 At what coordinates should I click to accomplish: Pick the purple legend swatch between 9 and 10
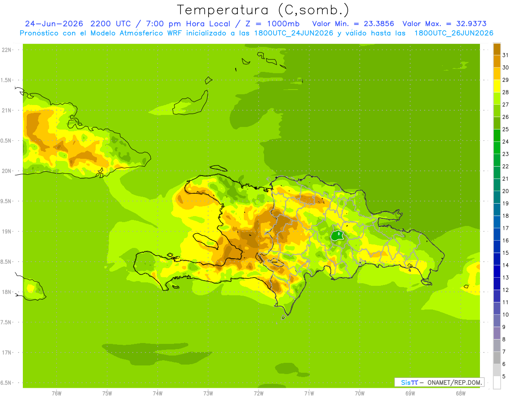point(497,321)
